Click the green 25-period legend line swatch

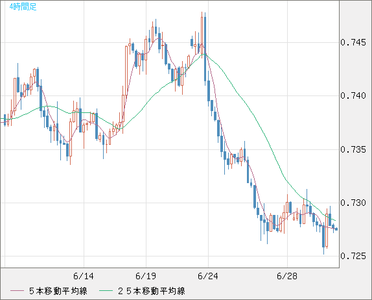(106, 291)
